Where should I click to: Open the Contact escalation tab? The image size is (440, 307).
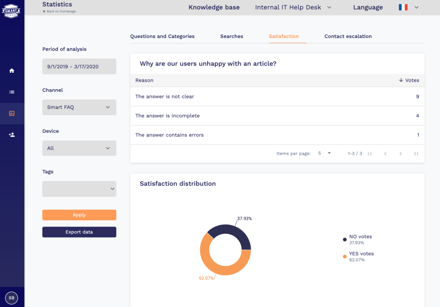pyautogui.click(x=348, y=36)
